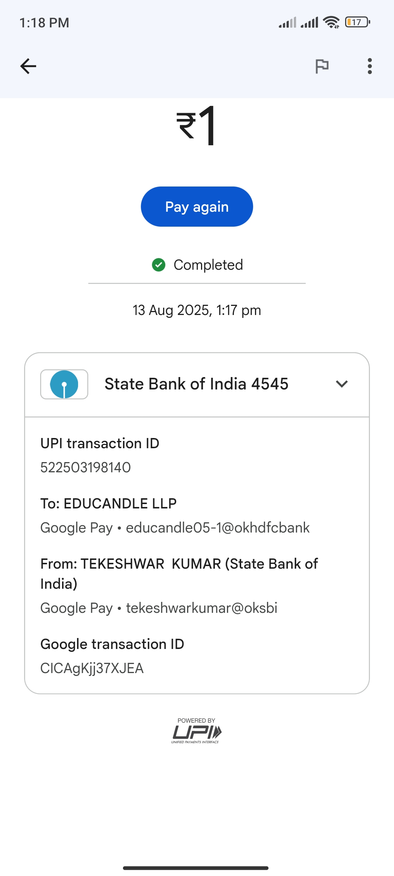Tap the Google transaction ID CICAgKjj37XJEA

click(x=92, y=668)
